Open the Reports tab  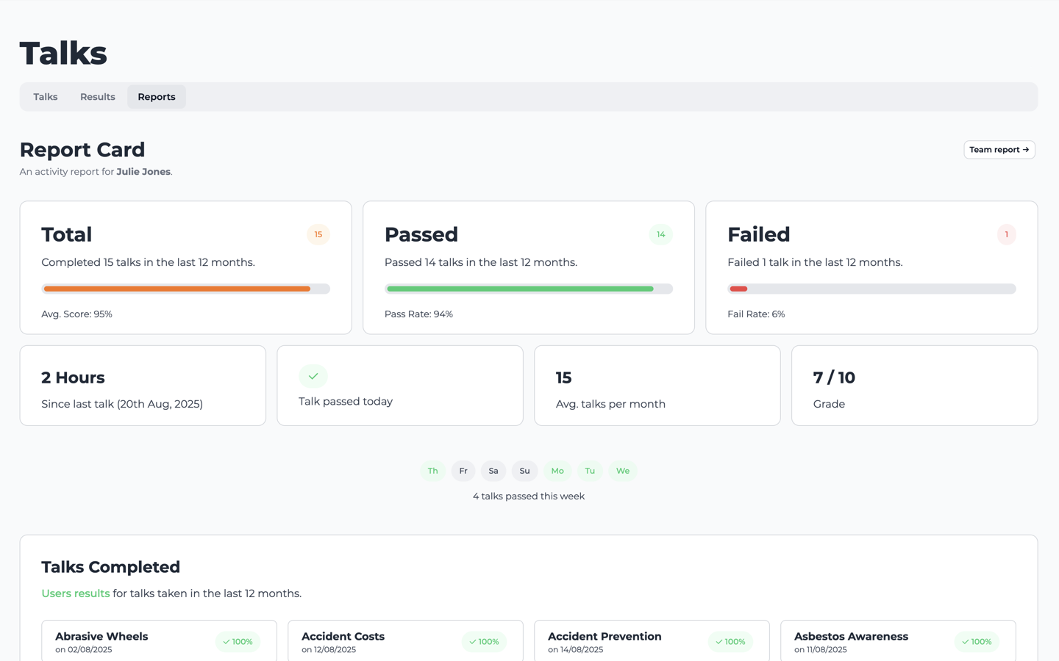click(x=157, y=97)
